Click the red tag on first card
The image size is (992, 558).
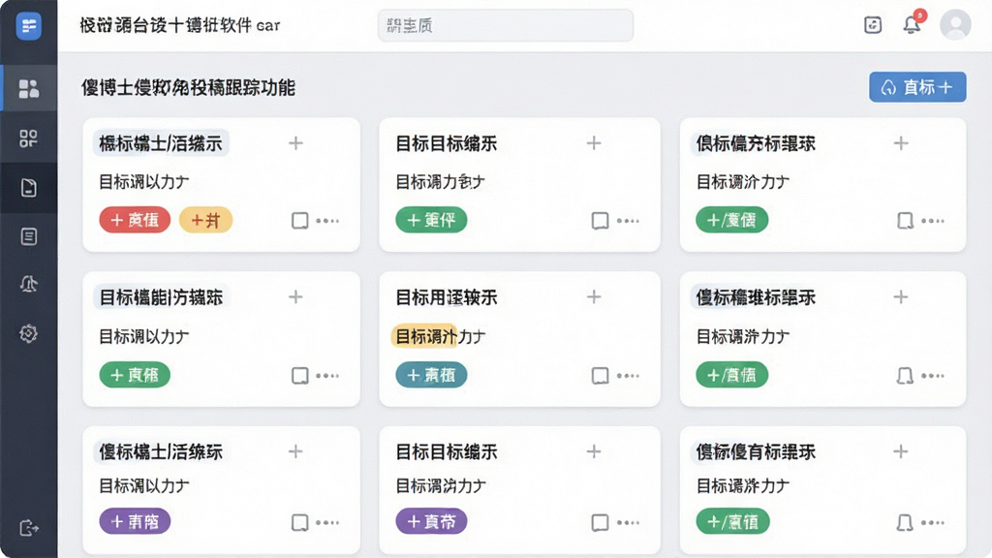135,220
